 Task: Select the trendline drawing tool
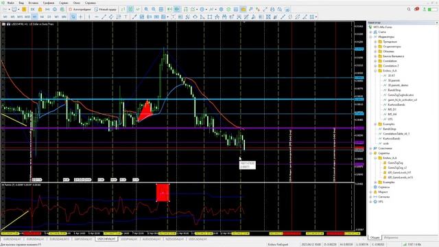pyautogui.click(x=104, y=17)
